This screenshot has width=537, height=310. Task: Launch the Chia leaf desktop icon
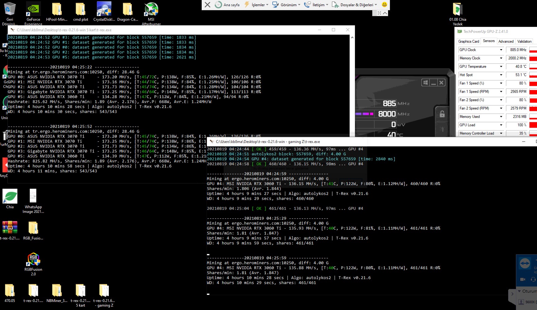point(10,199)
